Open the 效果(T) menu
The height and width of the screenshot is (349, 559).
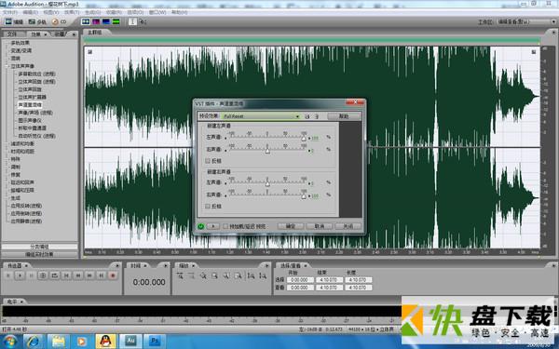[x=72, y=12]
